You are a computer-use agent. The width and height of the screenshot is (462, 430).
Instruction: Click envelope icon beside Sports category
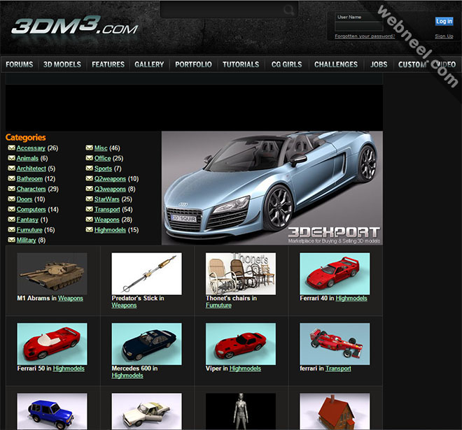[x=90, y=169]
